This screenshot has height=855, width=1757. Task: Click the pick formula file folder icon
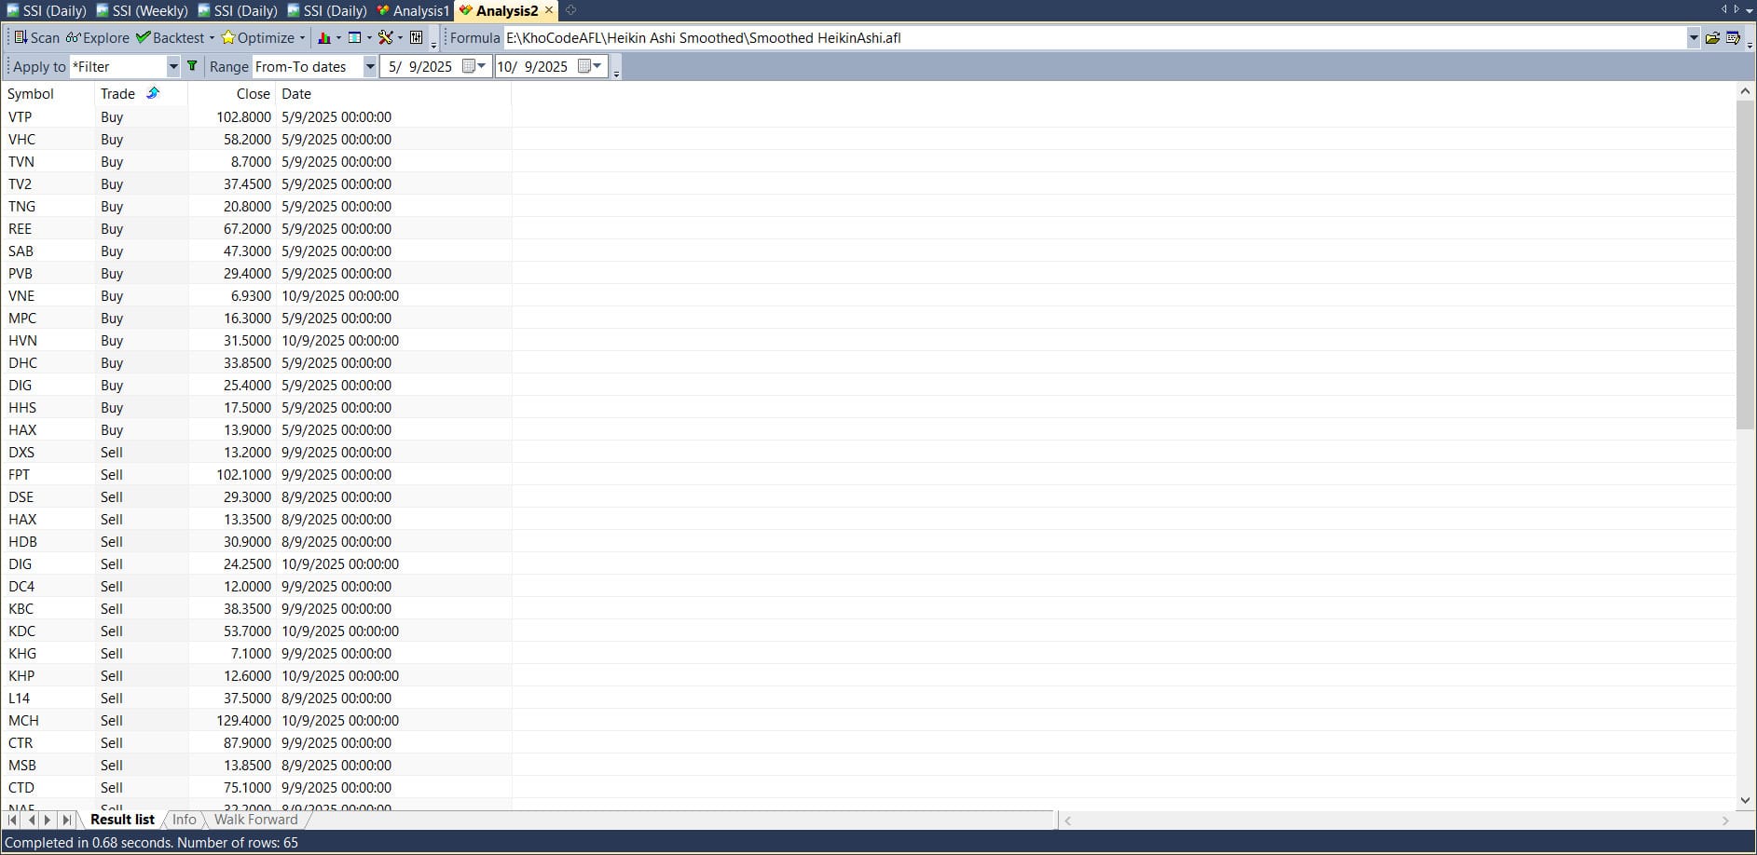click(1712, 38)
